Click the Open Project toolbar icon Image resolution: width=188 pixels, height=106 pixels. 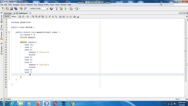(x=11, y=9)
